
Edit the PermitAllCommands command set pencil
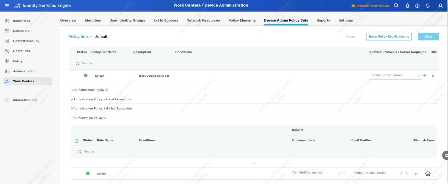tap(339, 173)
